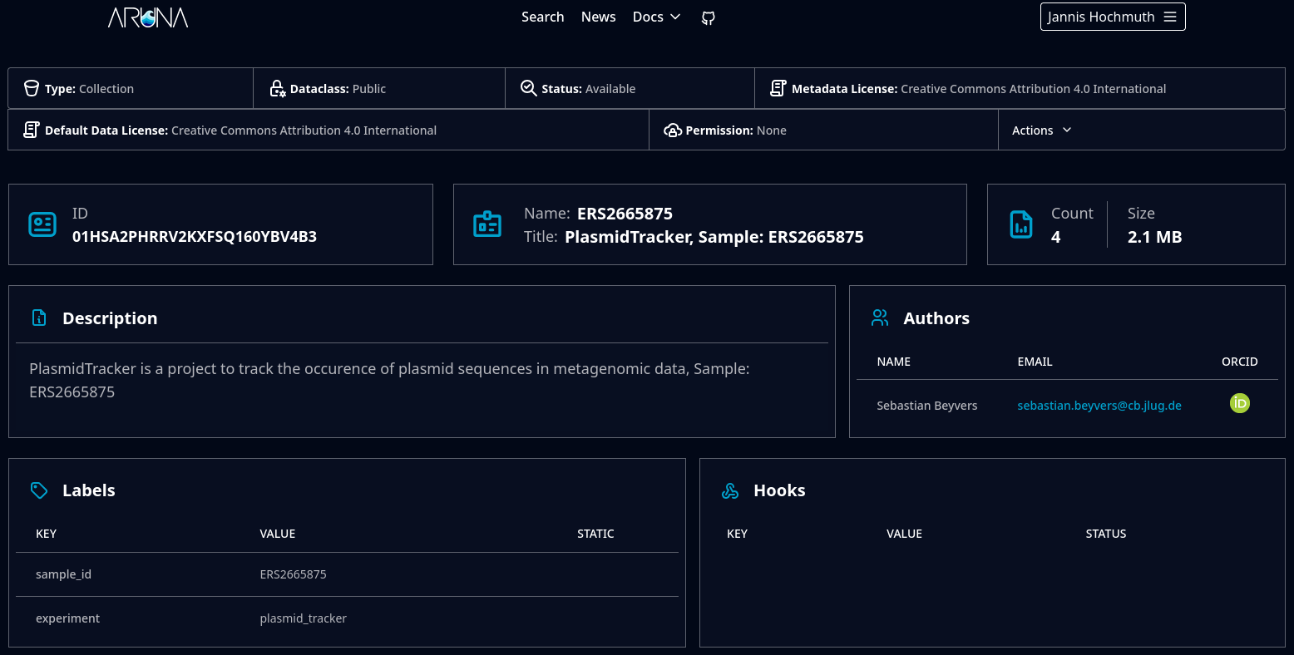Image resolution: width=1294 pixels, height=655 pixels.
Task: Click the ORCID icon for Sebastian Beyvers
Action: (1239, 404)
